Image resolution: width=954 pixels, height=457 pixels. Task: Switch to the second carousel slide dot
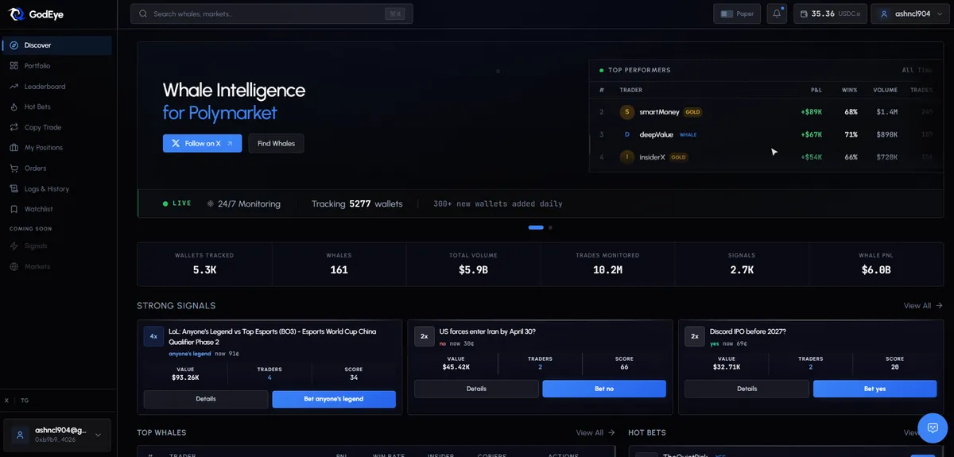click(550, 227)
